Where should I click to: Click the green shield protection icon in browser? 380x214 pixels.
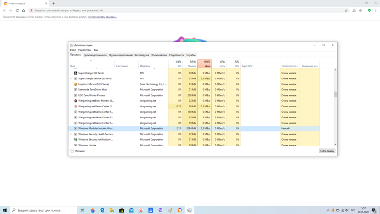pyautogui.click(x=370, y=10)
